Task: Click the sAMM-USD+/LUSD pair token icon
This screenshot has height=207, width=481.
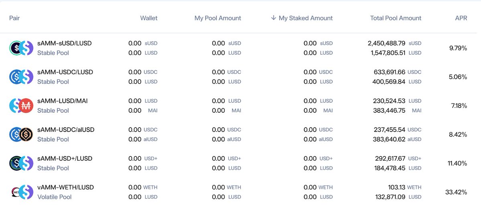Action: tap(21, 163)
